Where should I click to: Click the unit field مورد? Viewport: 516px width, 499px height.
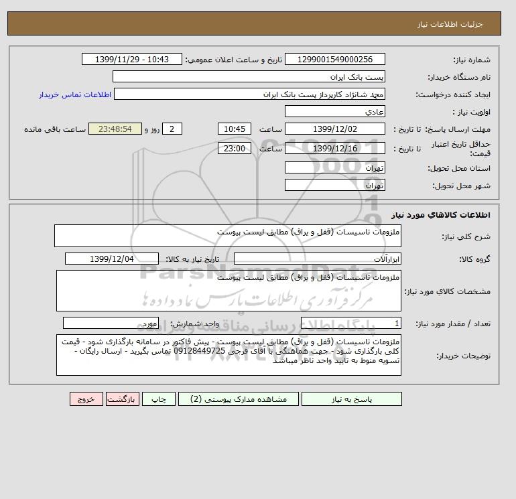pyautogui.click(x=111, y=323)
